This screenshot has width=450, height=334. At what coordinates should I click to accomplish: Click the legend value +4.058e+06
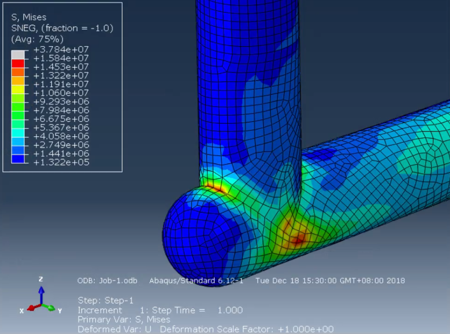pyautogui.click(x=61, y=136)
